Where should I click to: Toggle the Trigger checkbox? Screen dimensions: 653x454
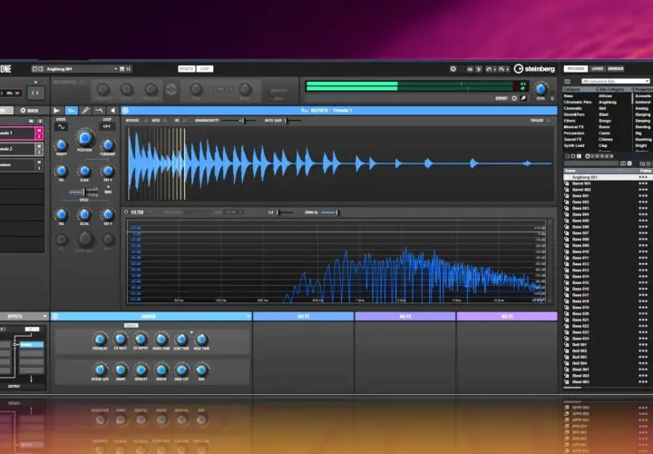tap(549, 121)
